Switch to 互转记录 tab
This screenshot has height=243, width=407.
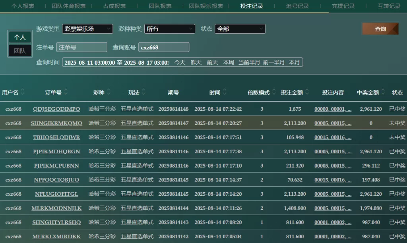pos(389,6)
